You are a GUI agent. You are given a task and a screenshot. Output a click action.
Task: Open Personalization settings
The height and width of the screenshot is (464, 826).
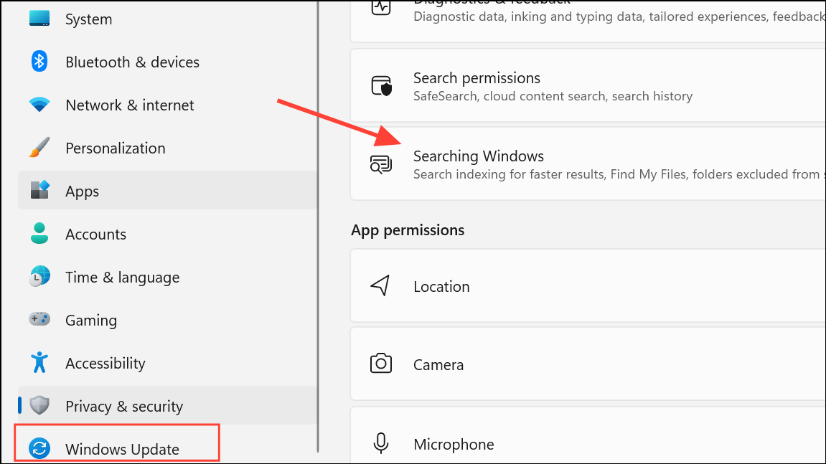coord(167,148)
